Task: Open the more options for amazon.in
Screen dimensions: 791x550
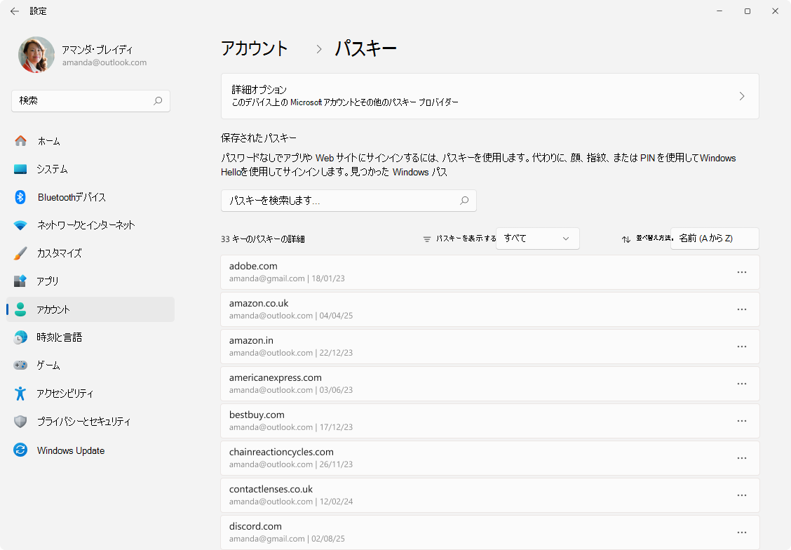Action: tap(742, 347)
